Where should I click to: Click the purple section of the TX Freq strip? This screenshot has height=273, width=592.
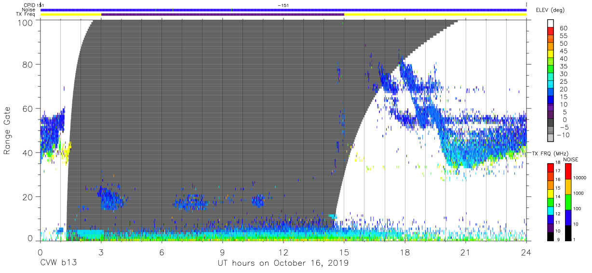tap(222, 14)
